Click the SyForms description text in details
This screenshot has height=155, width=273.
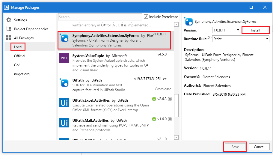(x=219, y=57)
